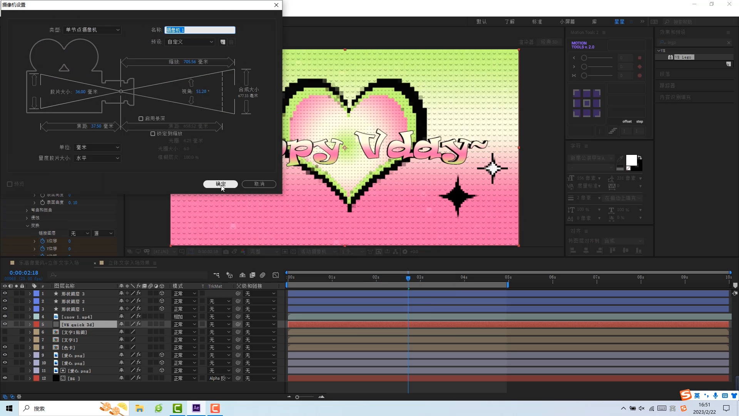Open the Graph Editor icon in timeline

pyautogui.click(x=276, y=275)
